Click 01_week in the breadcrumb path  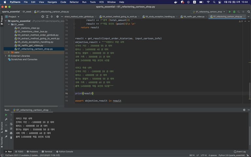pos(27,12)
